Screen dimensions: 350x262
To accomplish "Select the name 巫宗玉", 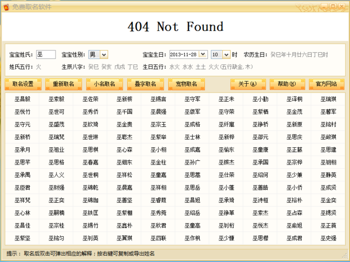I will pyautogui.click(x=158, y=124).
